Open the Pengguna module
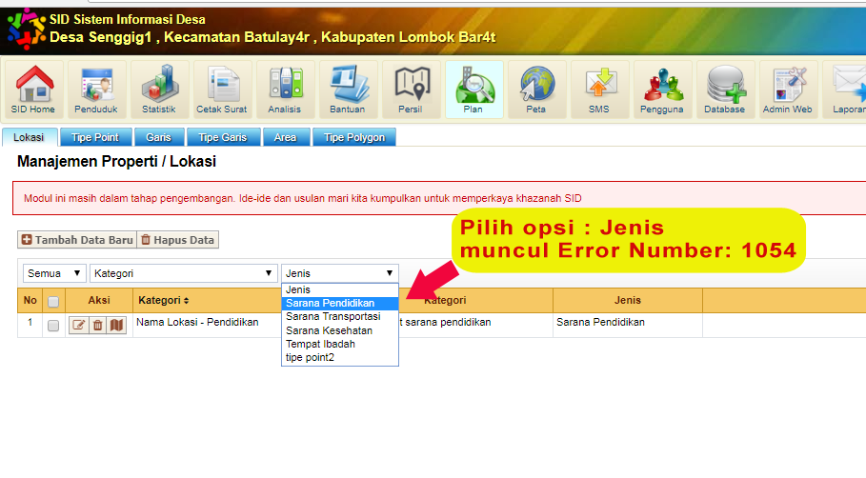This screenshot has height=478, width=866. pos(662,90)
